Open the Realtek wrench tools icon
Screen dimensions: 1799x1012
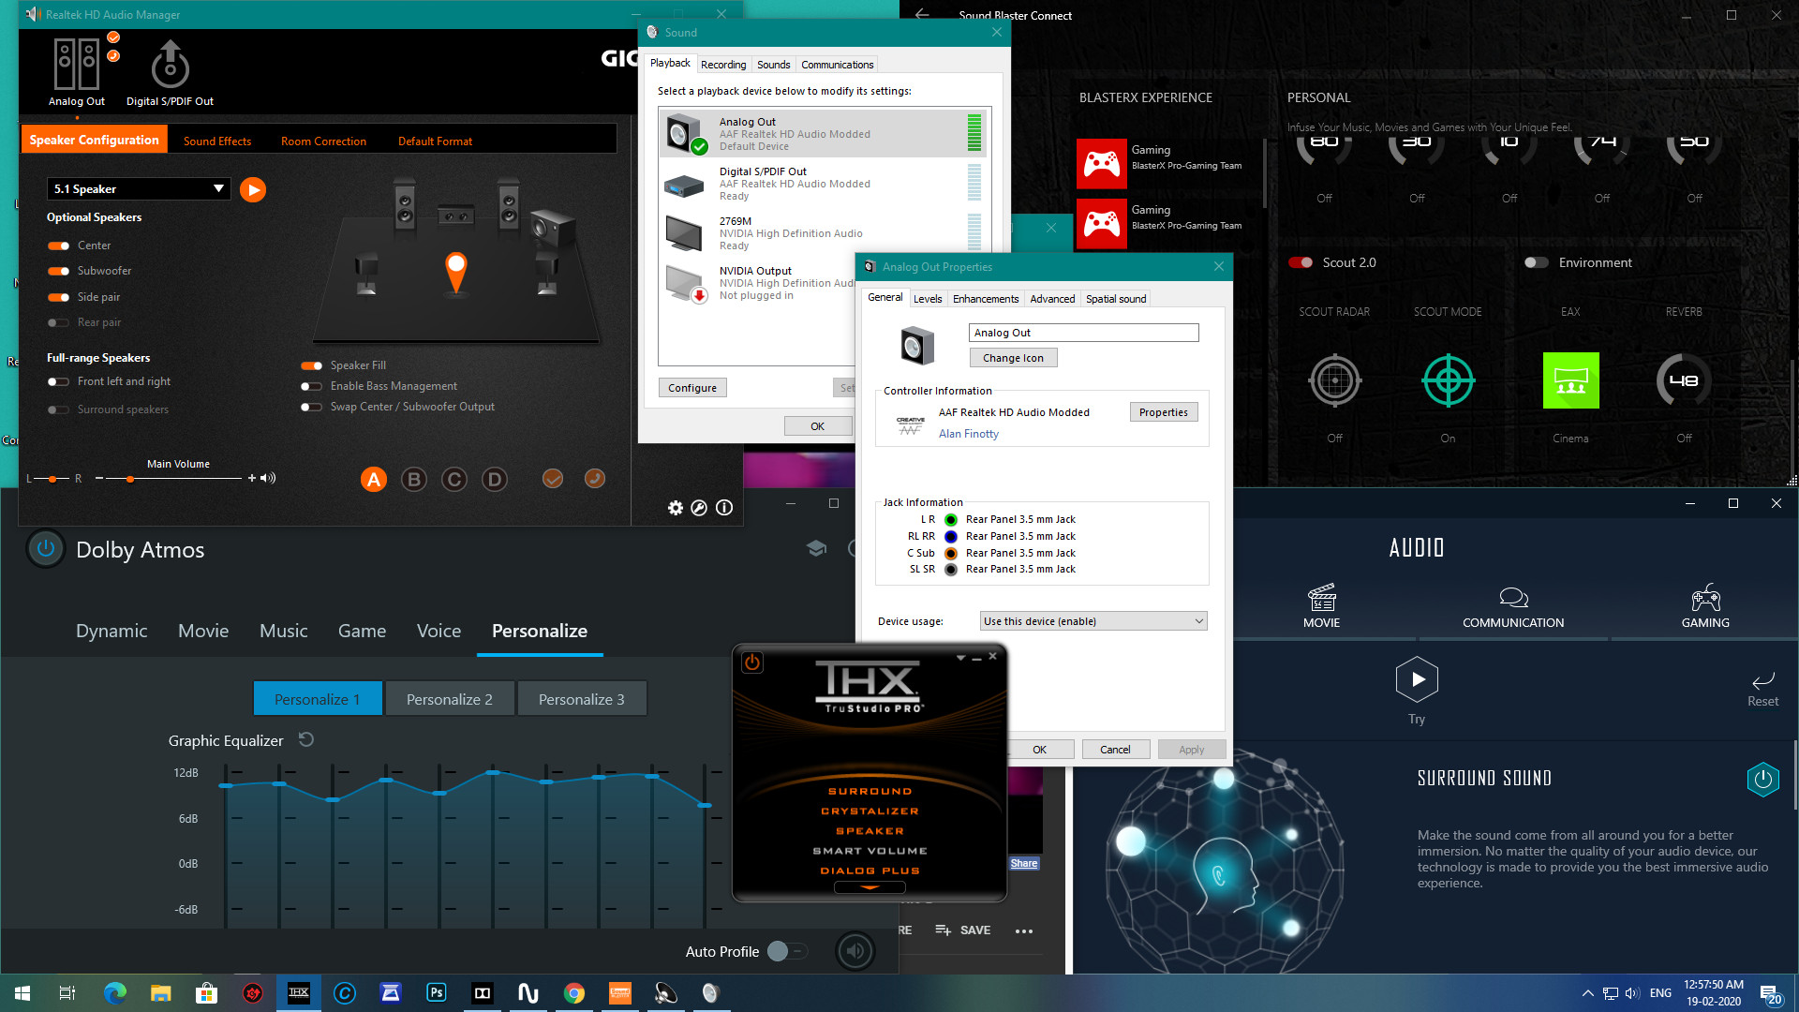(x=699, y=508)
